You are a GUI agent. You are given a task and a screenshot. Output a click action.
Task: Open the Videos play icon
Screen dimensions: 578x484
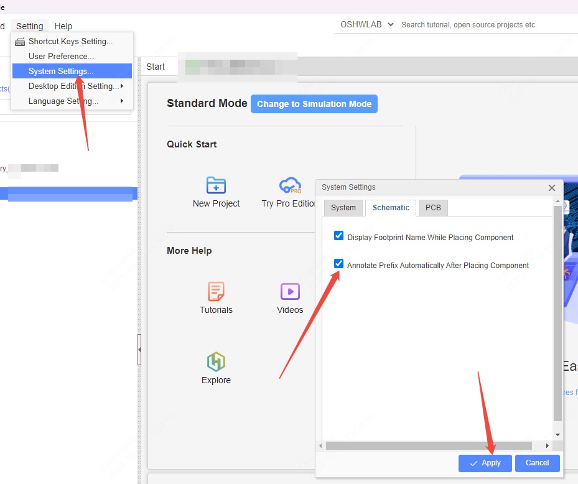click(290, 291)
